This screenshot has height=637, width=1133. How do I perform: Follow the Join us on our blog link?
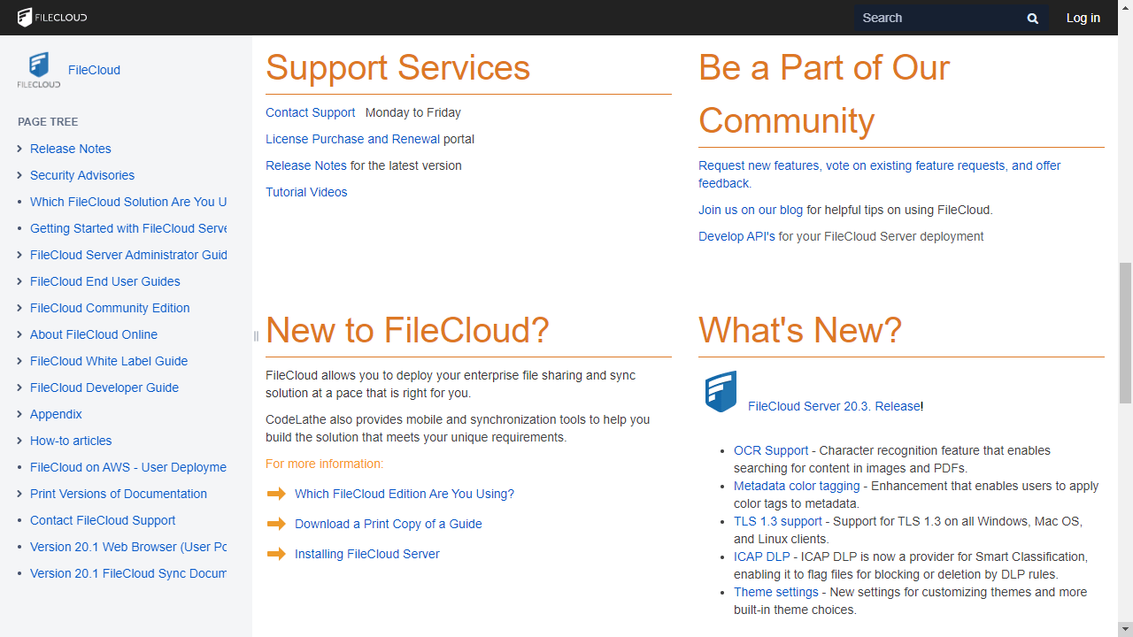pos(751,210)
